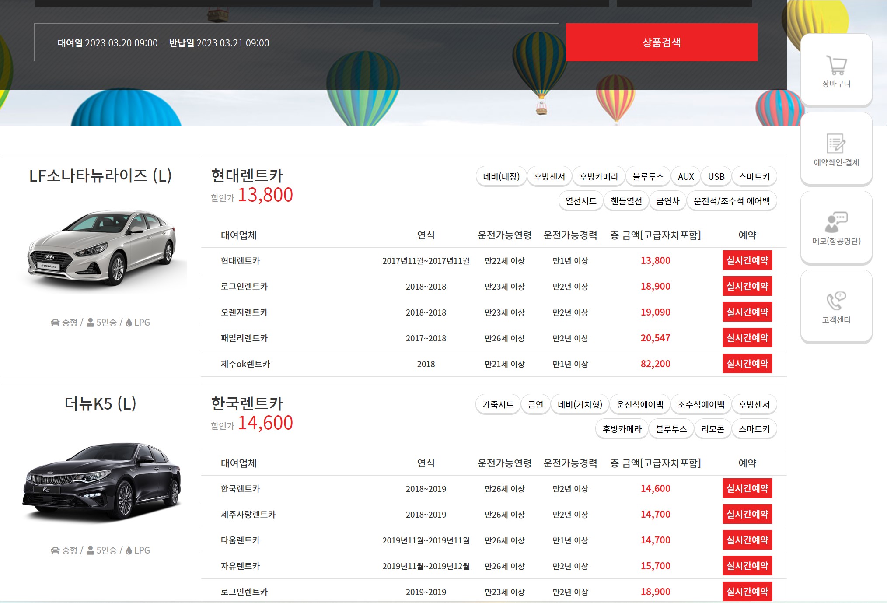The image size is (887, 603).
Task: Click the fuel drop icon beside LPG under LF소나타뉴라이즈
Action: pos(129,323)
